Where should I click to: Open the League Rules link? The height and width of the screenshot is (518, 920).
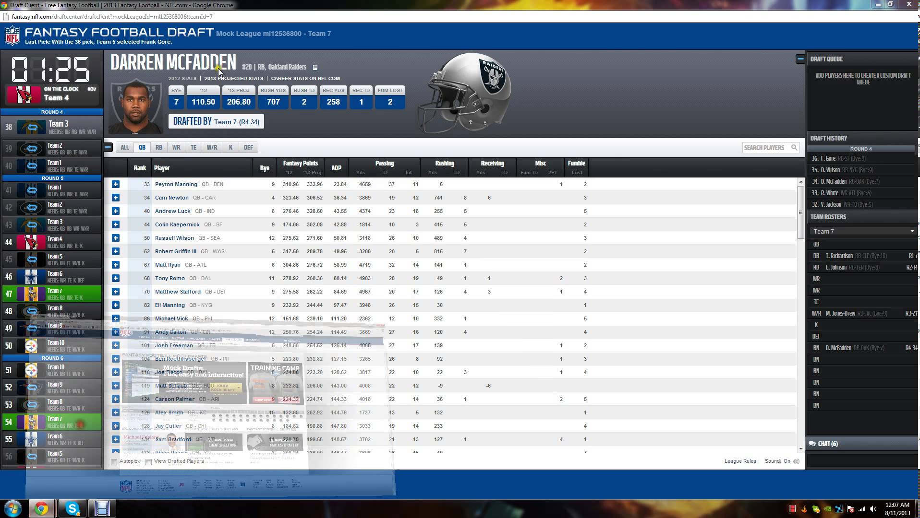point(740,461)
